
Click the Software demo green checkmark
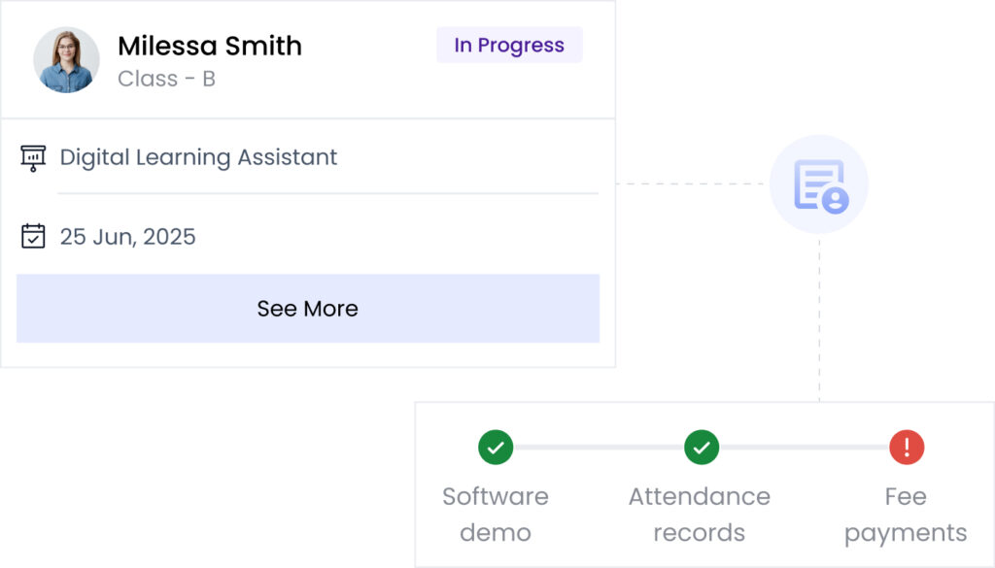coord(496,448)
